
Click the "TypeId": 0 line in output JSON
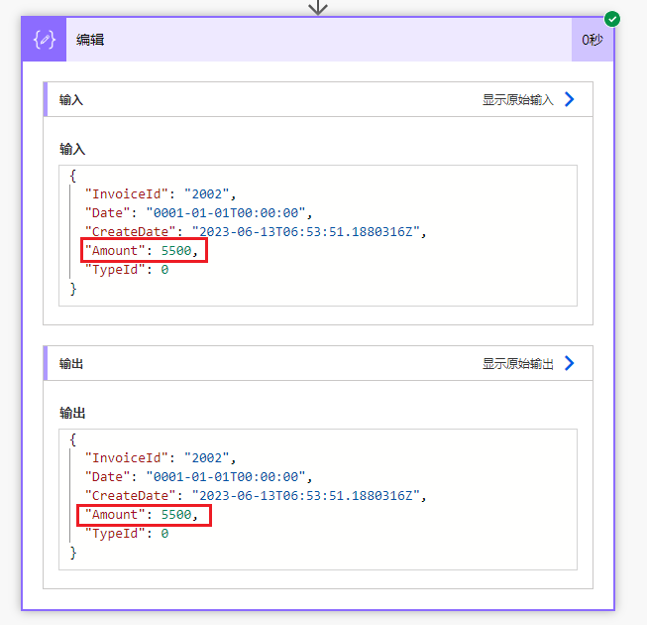[127, 534]
